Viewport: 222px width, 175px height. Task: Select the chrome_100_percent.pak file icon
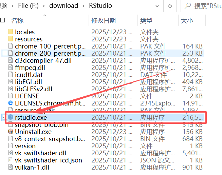11,46
